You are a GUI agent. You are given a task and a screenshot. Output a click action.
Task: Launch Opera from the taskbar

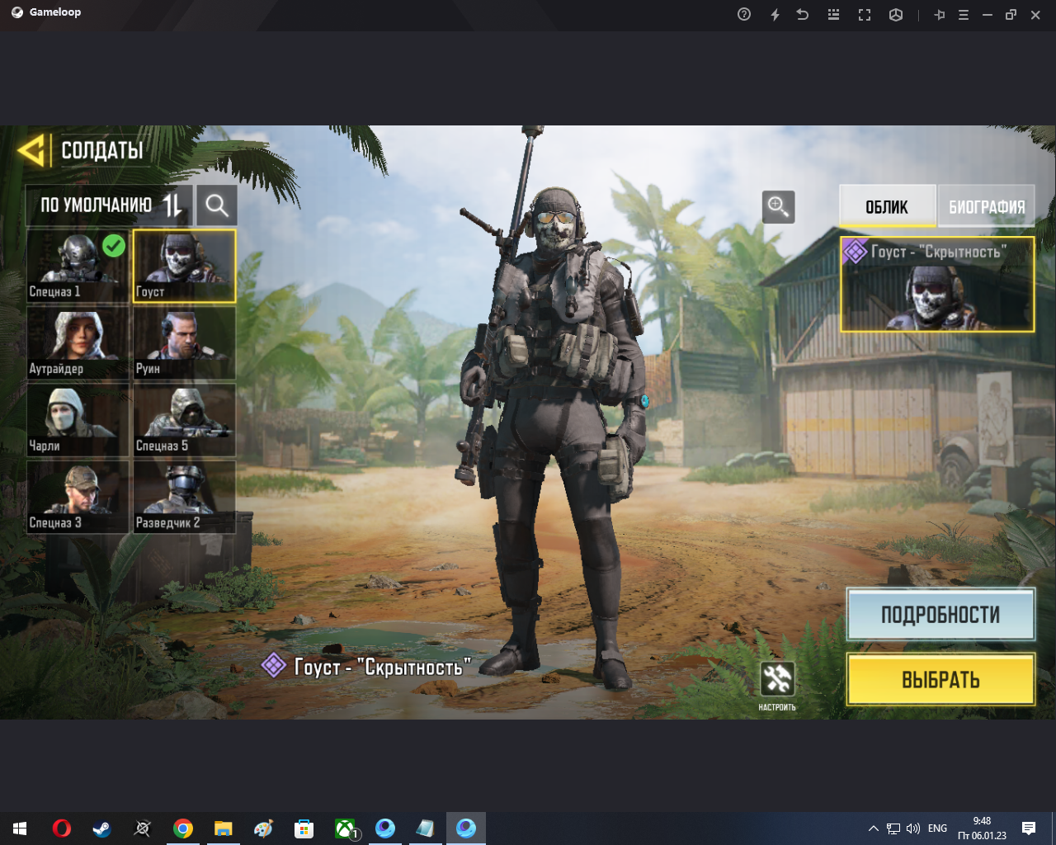61,828
